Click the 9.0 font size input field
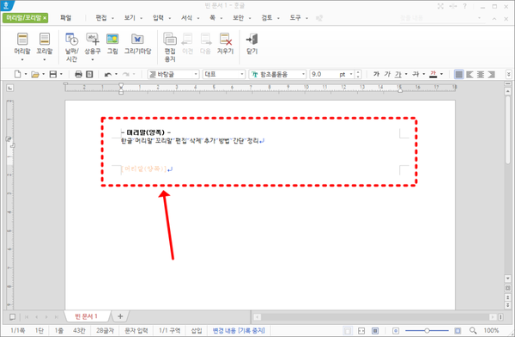The image size is (515, 337). pyautogui.click(x=324, y=75)
